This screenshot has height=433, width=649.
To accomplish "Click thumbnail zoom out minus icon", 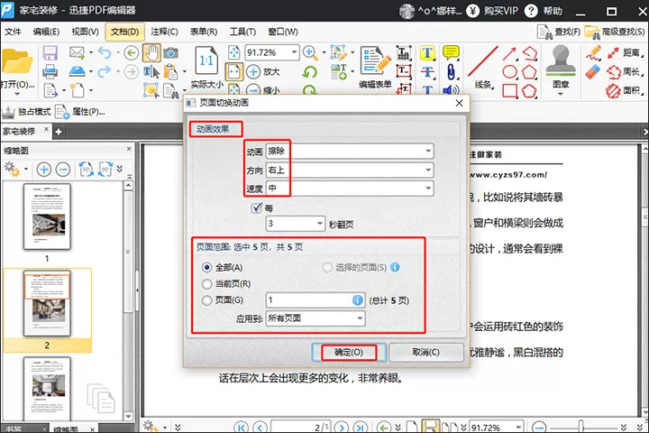I will 63,169.
